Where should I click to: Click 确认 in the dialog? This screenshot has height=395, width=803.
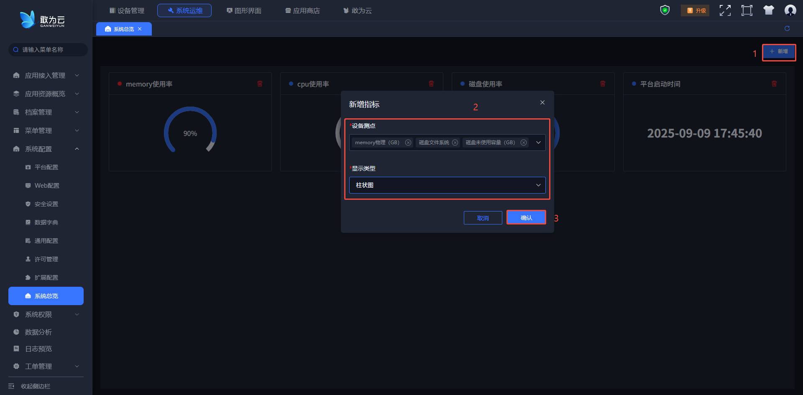526,217
